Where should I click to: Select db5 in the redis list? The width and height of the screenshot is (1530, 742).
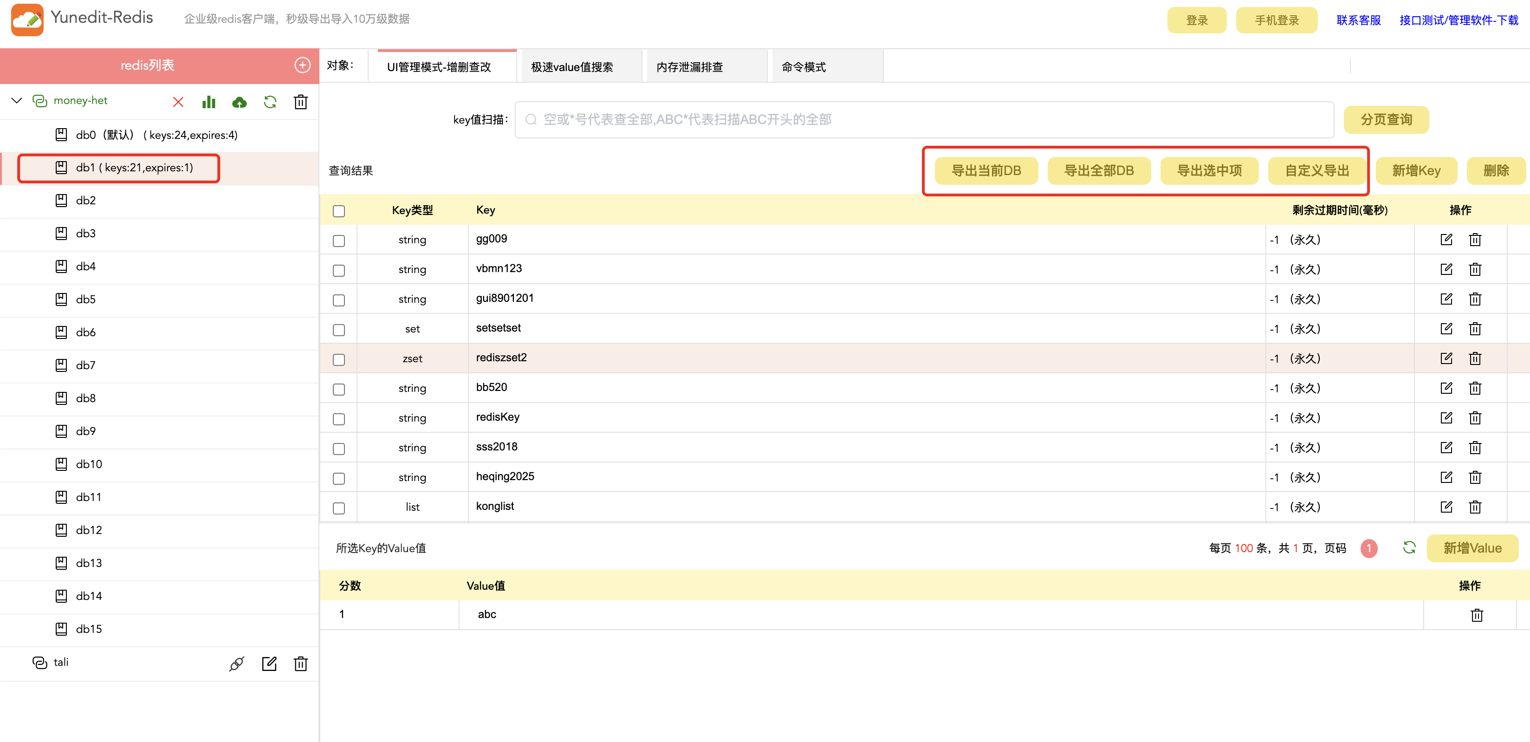coord(85,299)
